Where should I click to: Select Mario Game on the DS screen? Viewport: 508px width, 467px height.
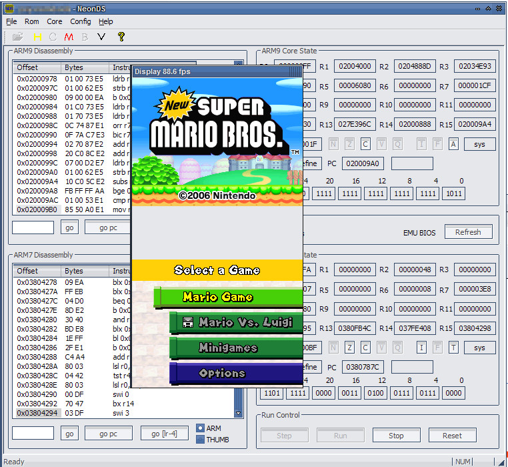(x=218, y=297)
